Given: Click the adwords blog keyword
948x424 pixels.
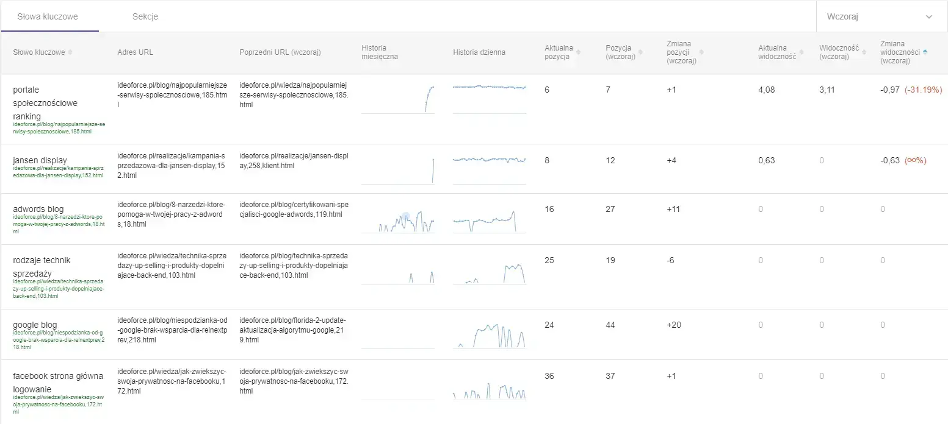Looking at the screenshot, I should [38, 209].
